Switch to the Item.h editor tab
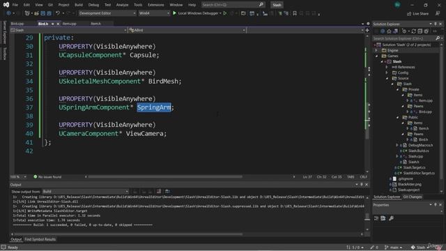Viewport: 446px width, 251px height. tap(96, 24)
